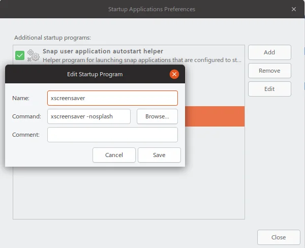Click into the Command text field
The image size is (305, 248).
click(89, 116)
